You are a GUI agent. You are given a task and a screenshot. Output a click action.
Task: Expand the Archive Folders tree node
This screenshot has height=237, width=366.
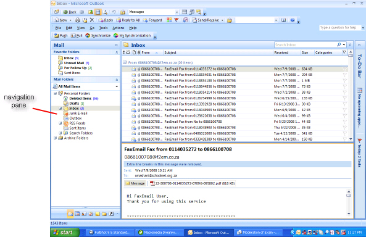point(56,138)
